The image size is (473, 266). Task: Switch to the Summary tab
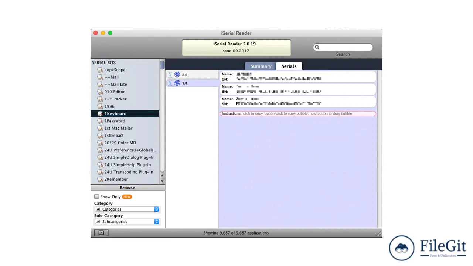(261, 66)
